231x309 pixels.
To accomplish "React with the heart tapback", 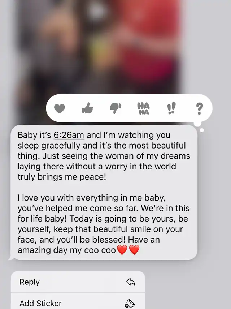I will click(60, 108).
